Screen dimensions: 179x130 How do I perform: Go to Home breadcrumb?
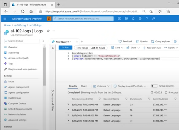point(7,25)
